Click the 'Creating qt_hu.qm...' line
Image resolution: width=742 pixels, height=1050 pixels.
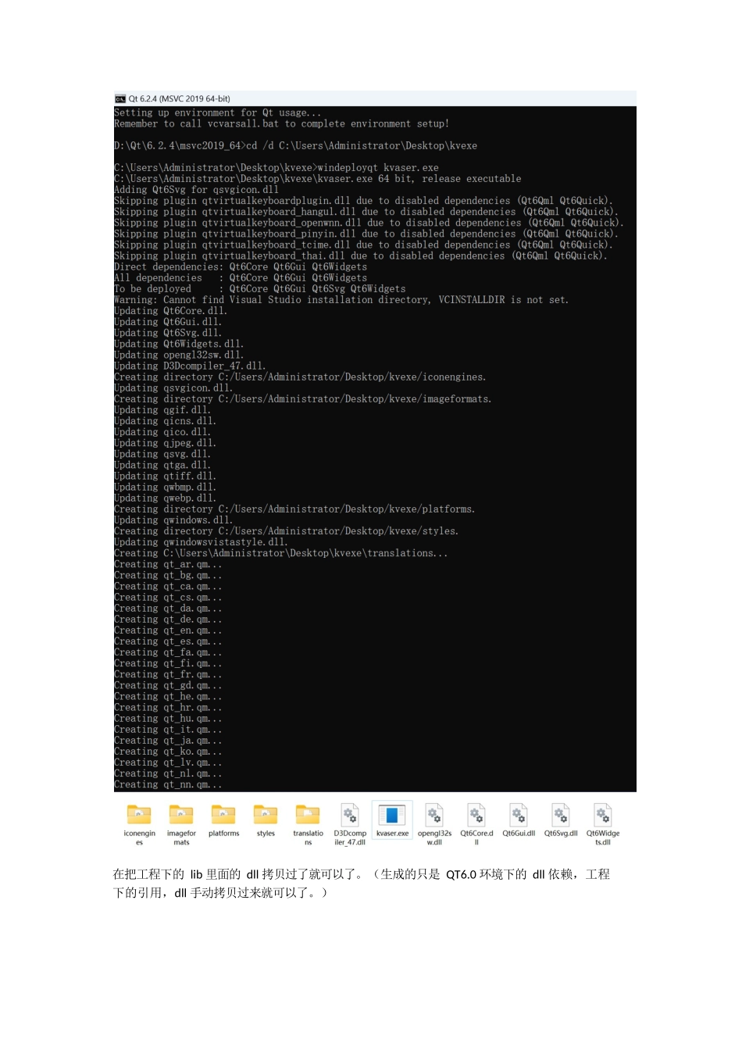coord(168,719)
